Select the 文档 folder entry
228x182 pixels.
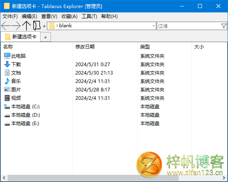pyautogui.click(x=16, y=73)
